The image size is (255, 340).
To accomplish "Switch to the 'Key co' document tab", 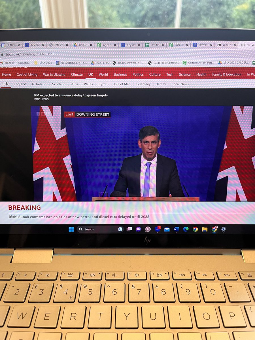I will [34, 45].
